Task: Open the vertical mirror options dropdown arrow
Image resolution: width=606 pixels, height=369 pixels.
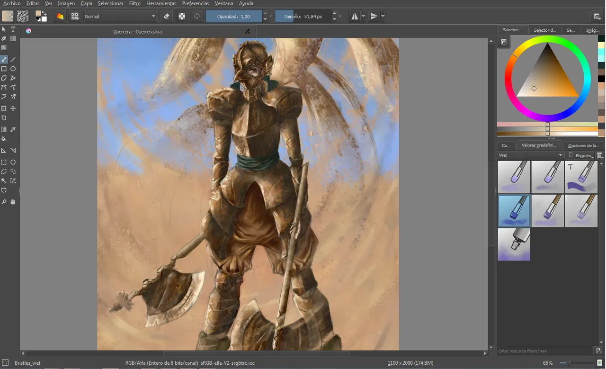Action: (x=383, y=16)
